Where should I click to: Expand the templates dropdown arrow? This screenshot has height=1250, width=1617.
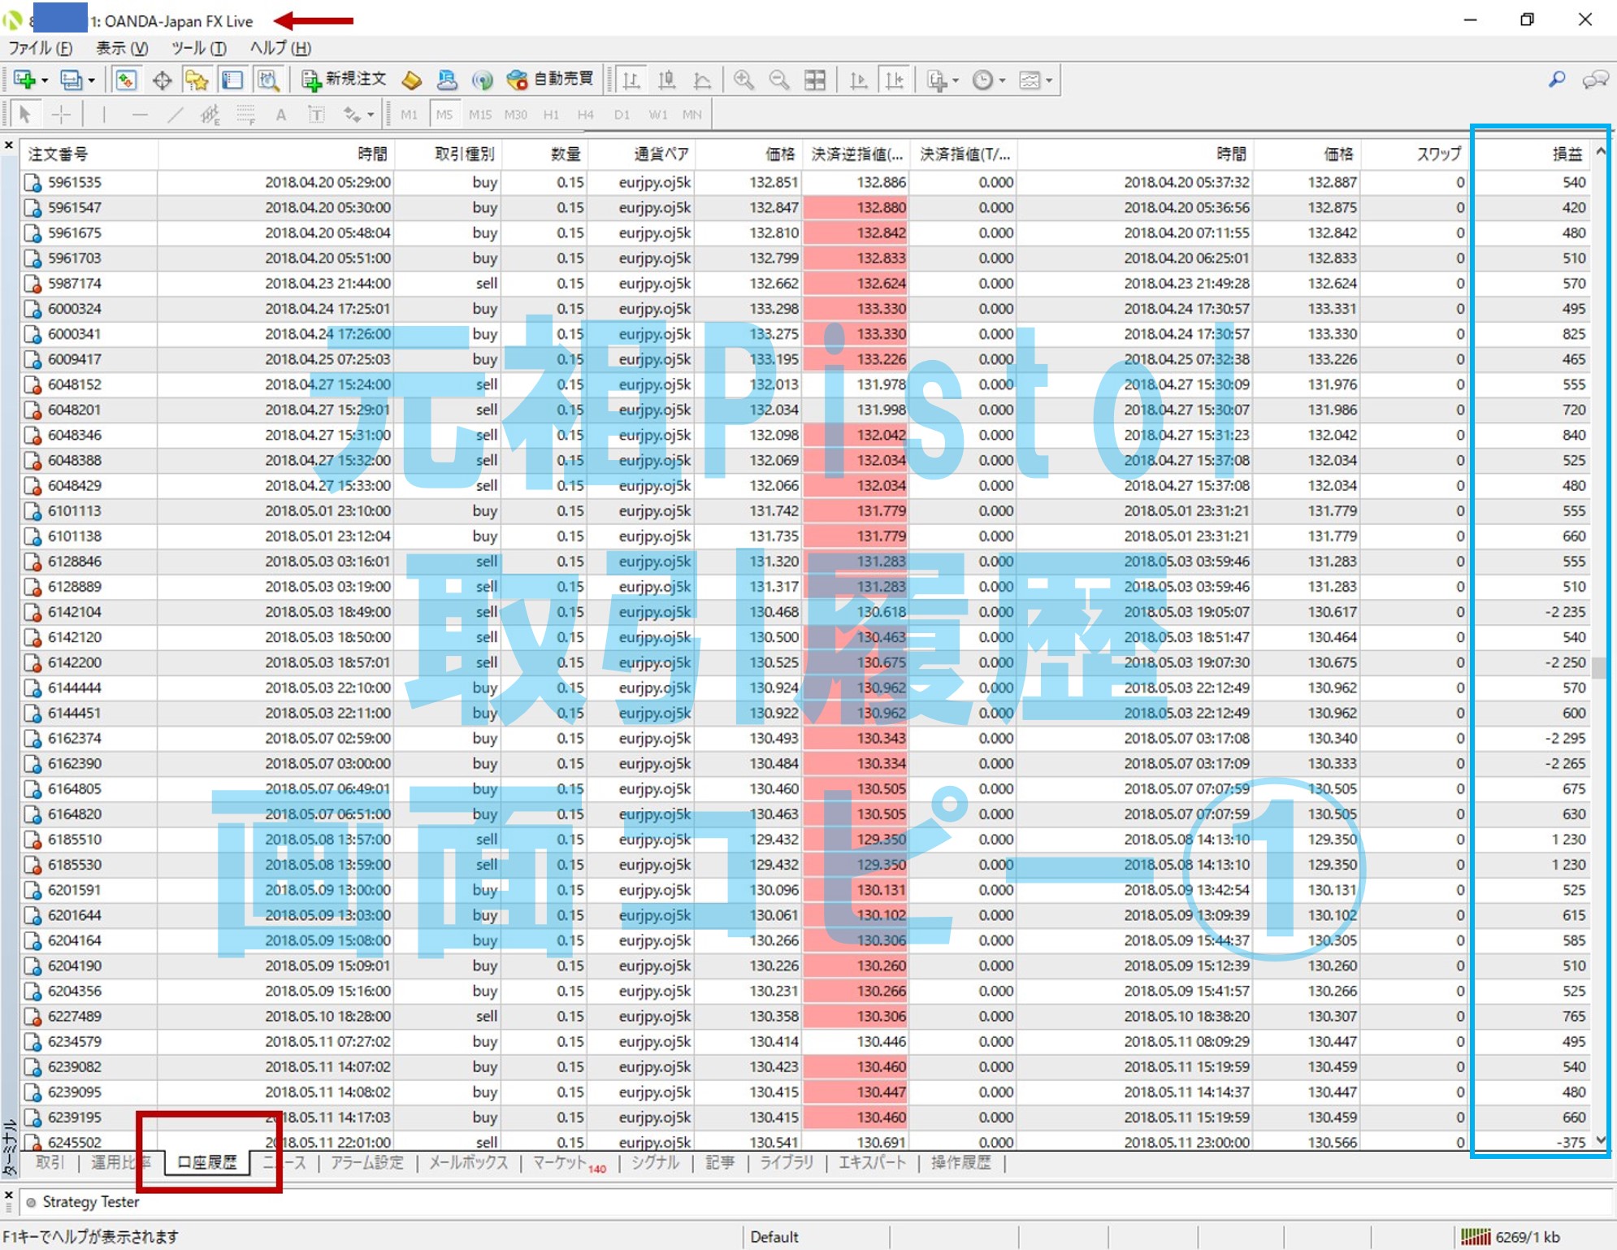pyautogui.click(x=1049, y=80)
